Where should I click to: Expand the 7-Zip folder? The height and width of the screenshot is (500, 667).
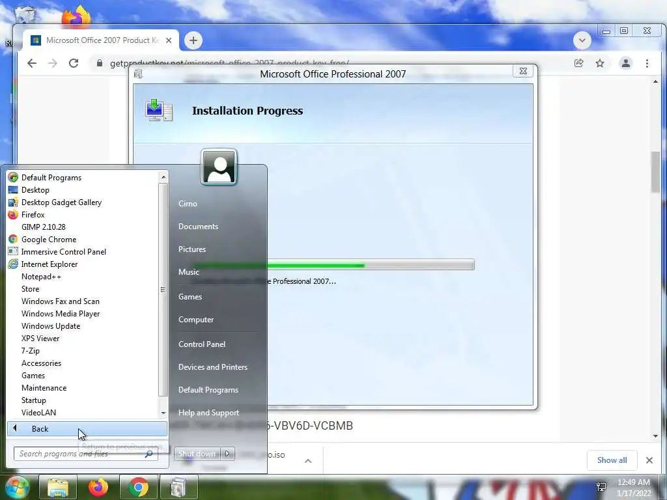click(30, 351)
